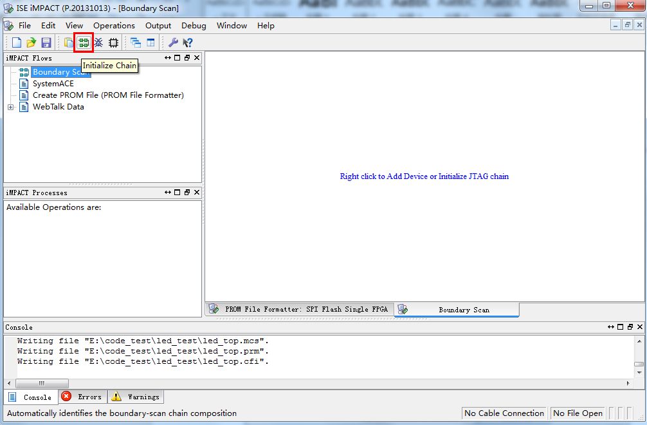This screenshot has height=425, width=647.
Task: Open preferences with the wrench icon
Action: click(x=173, y=42)
